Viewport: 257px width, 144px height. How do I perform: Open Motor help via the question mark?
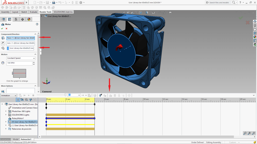coord(37,24)
